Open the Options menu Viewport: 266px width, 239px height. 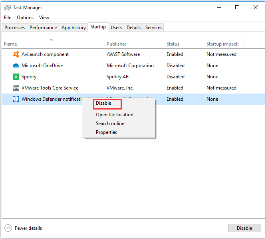pos(25,18)
